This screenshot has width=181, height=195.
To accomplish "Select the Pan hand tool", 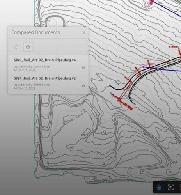I will coord(159,187).
